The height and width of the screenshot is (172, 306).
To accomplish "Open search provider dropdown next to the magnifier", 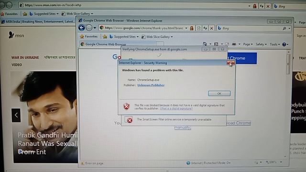I will pyautogui.click(x=289, y=29).
